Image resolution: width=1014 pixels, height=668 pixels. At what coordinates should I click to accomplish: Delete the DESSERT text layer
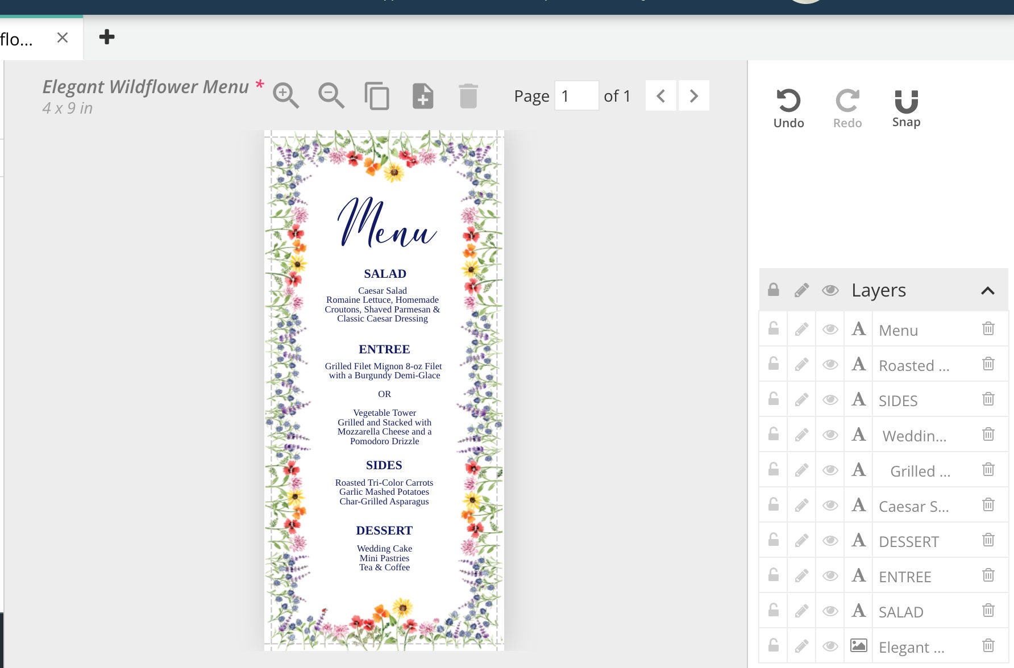[988, 540]
